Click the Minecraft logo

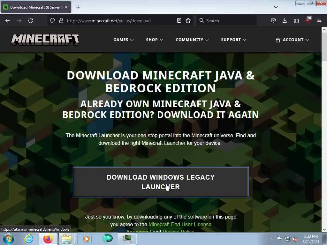[45, 40]
